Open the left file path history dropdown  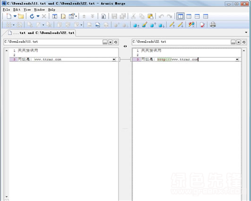click(x=110, y=42)
